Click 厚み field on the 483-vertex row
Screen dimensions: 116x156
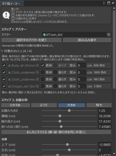coord(82,79)
